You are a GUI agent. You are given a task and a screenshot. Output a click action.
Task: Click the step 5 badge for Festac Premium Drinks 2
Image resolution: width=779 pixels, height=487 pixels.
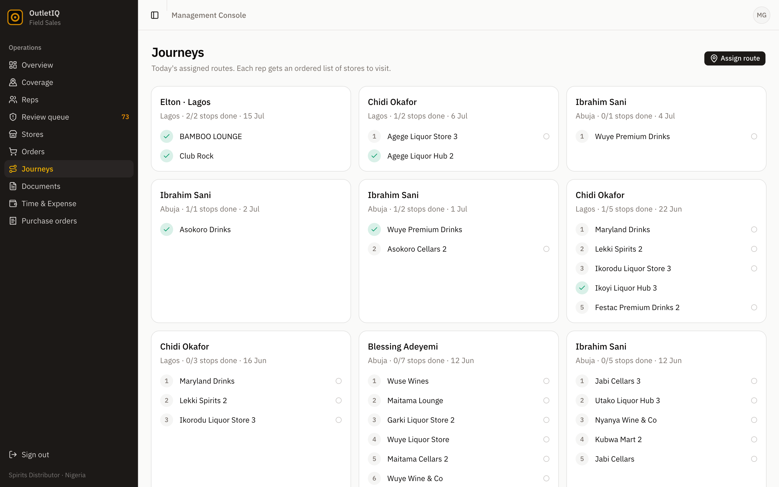582,307
